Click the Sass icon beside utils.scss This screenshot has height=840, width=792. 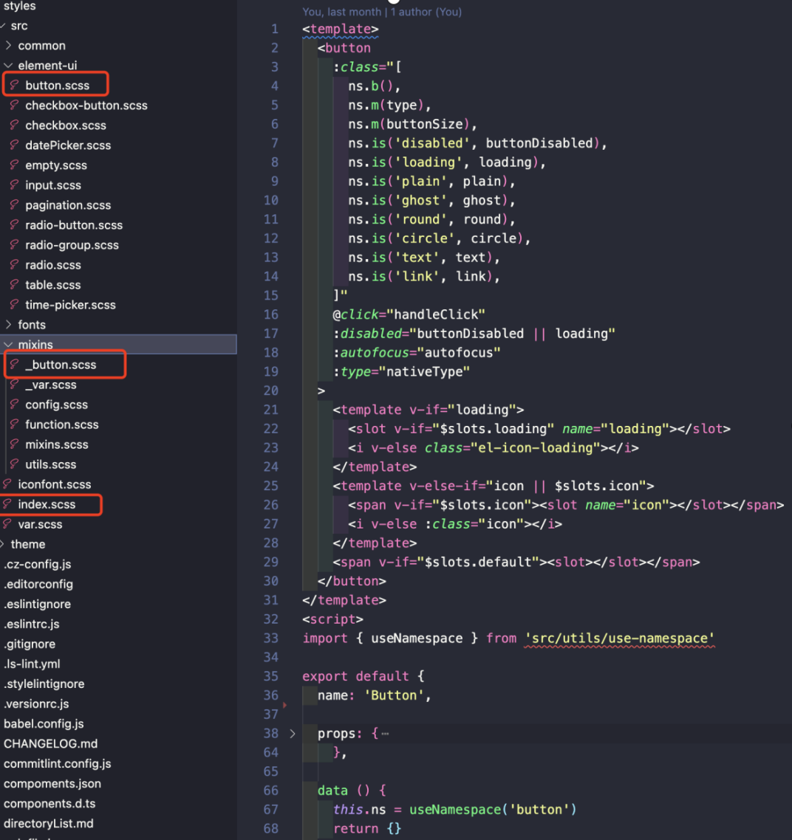(x=15, y=464)
